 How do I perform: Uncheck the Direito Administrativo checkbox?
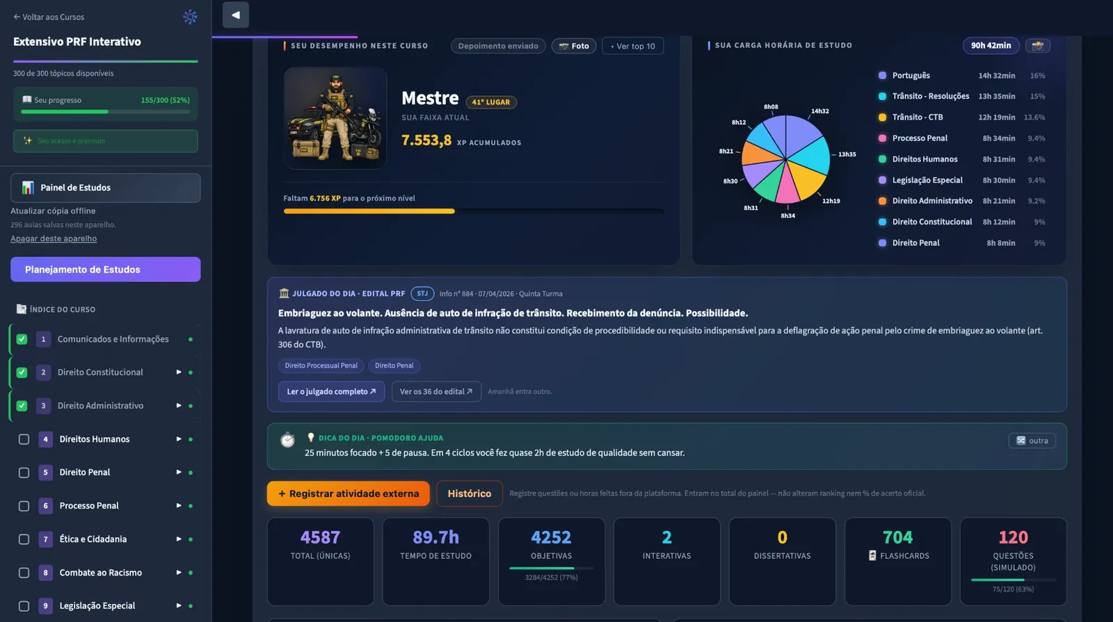[22, 406]
